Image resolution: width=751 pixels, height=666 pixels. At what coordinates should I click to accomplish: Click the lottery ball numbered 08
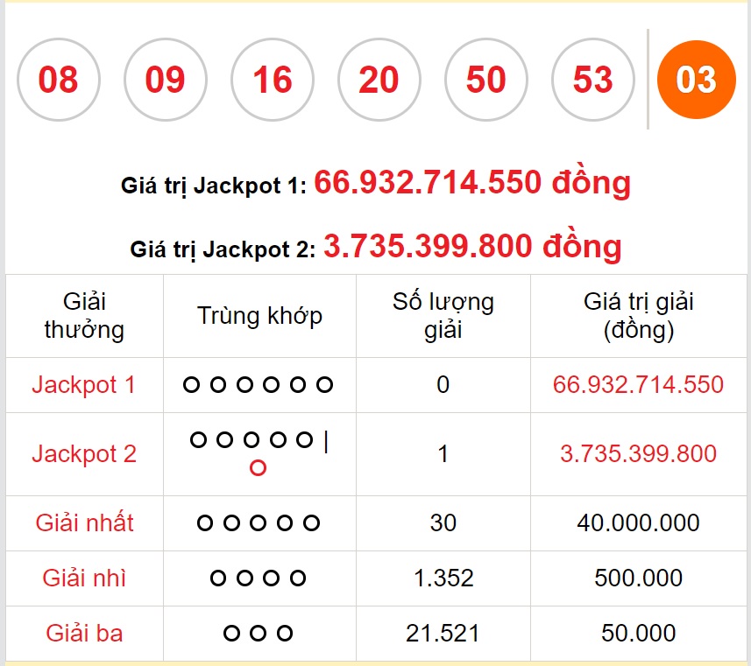[x=59, y=80]
